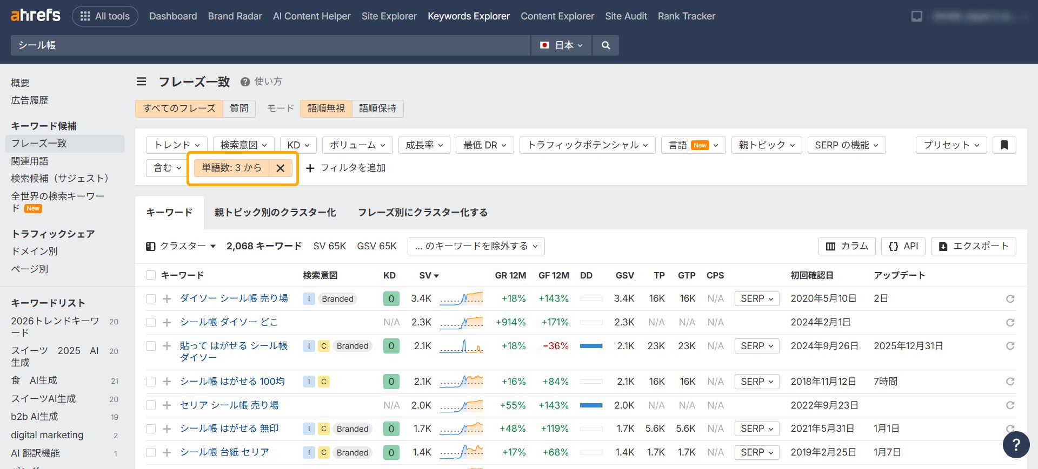The image size is (1038, 469).
Task: Click the C intent badge for シール帳 台紙 セリア
Action: (324, 453)
